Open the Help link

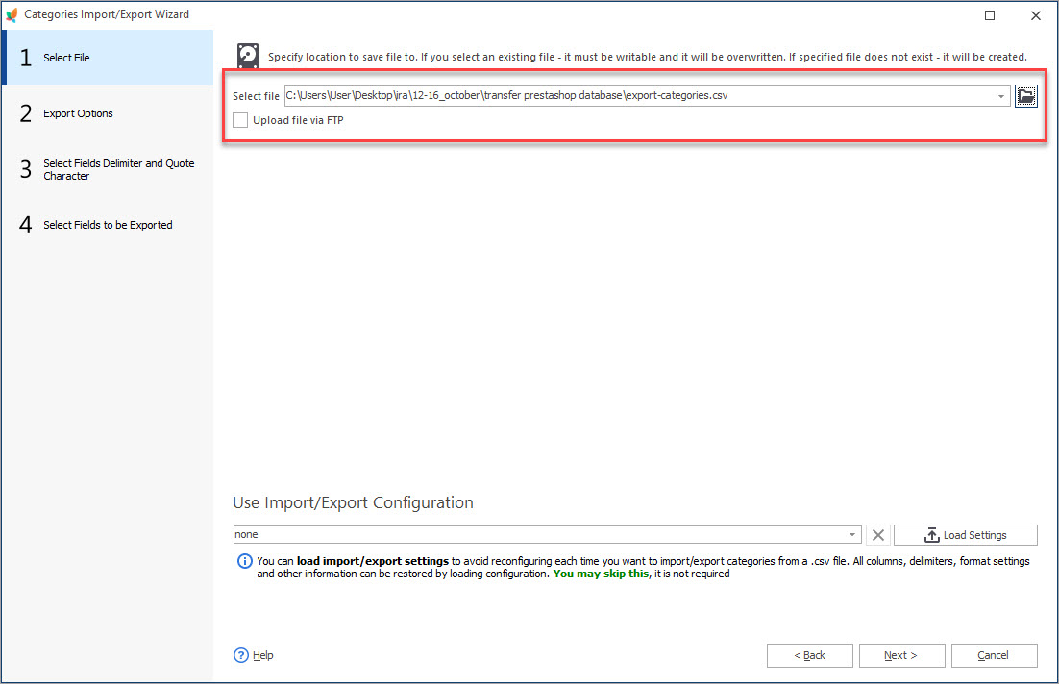click(x=262, y=655)
